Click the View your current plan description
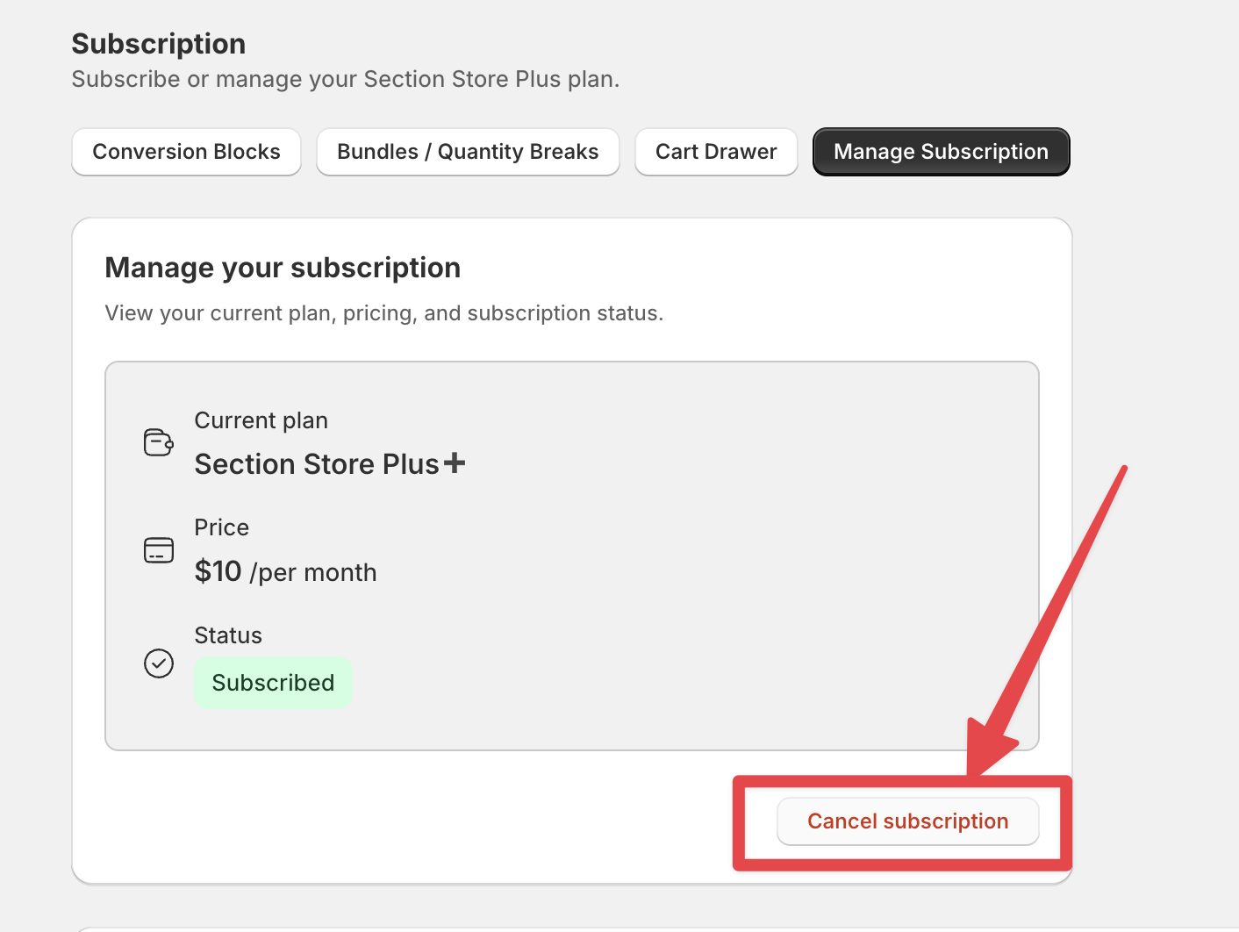The image size is (1239, 932). (x=384, y=313)
